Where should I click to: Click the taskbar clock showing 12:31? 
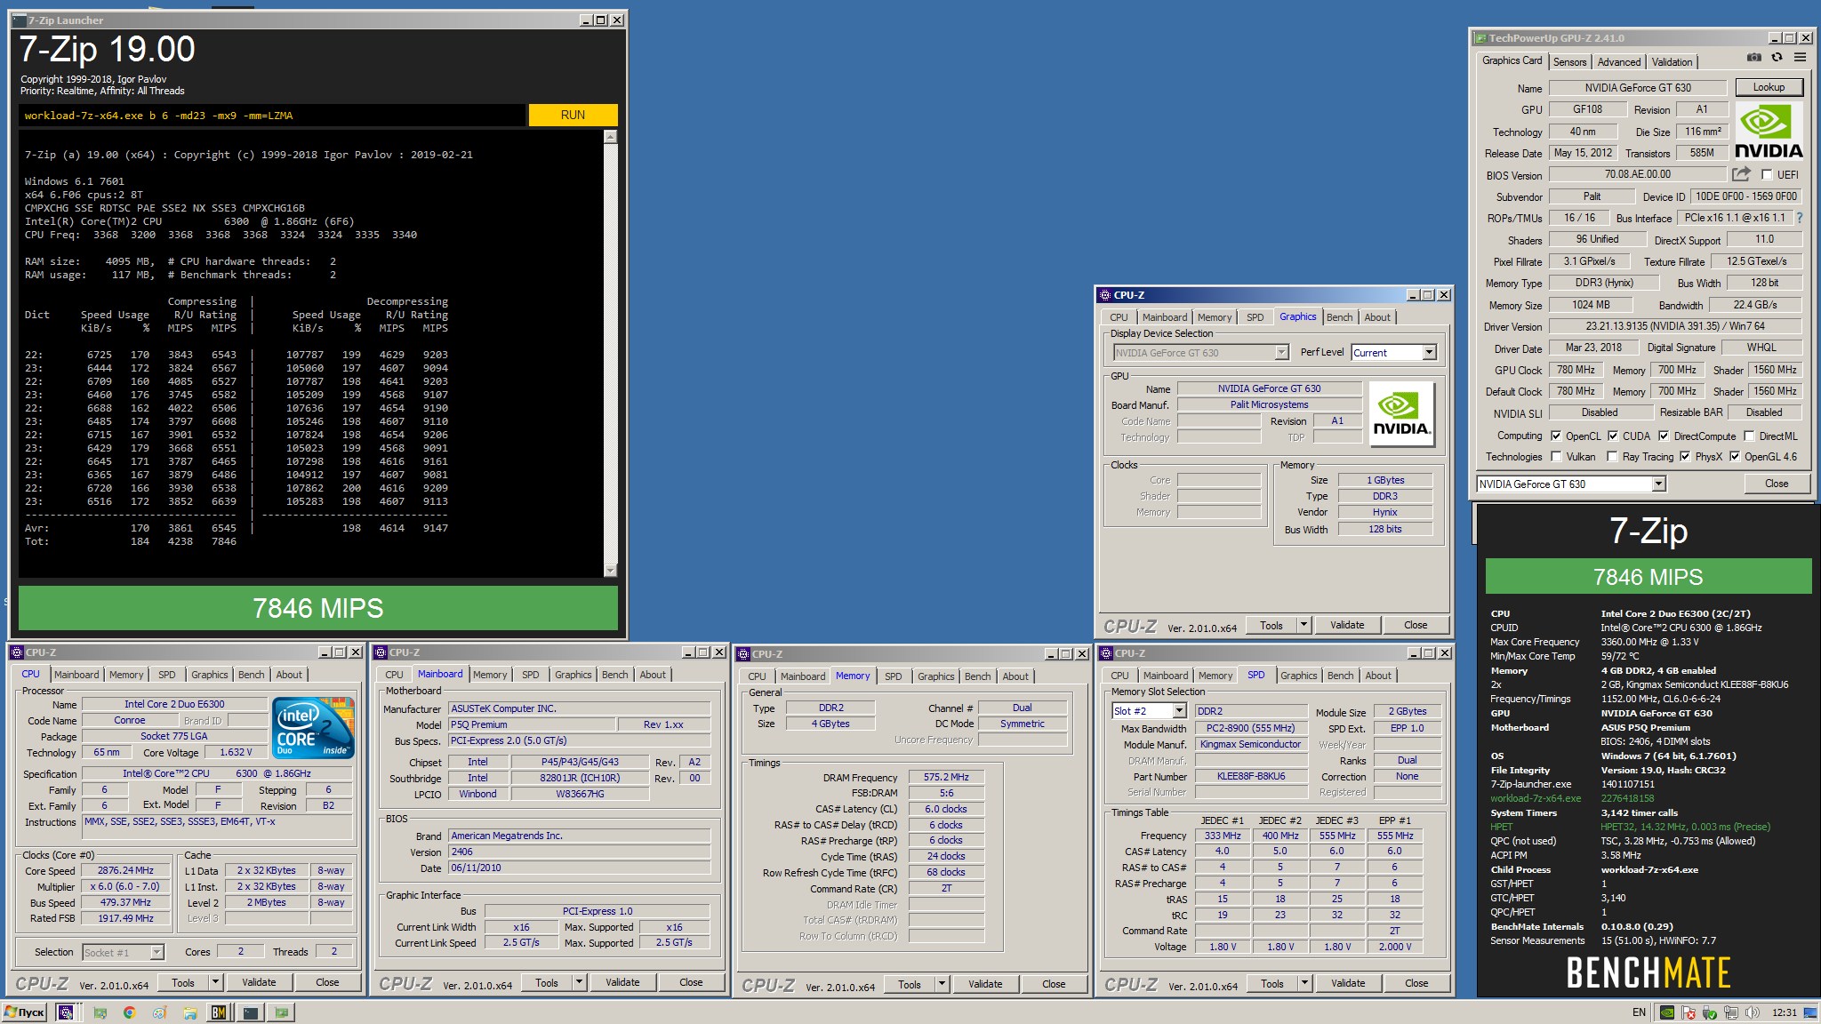[x=1785, y=1012]
